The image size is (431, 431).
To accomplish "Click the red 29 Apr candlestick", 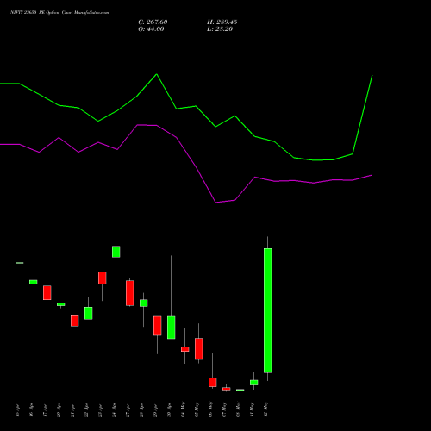I will point(158,326).
